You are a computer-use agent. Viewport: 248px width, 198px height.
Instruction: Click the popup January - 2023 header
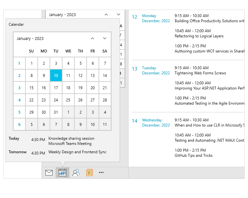pyautogui.click(x=30, y=38)
